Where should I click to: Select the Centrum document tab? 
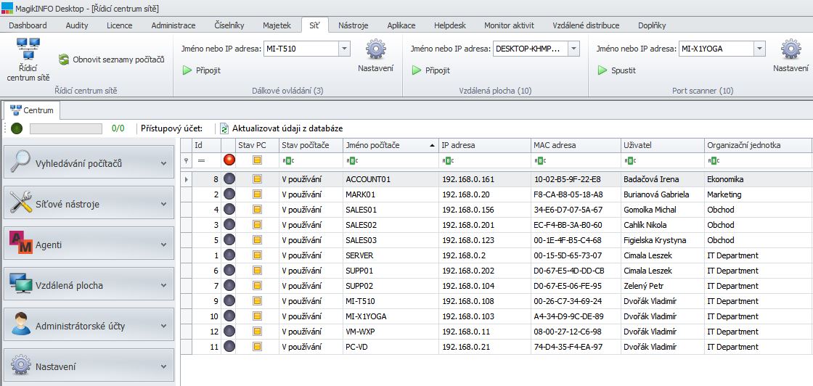(32, 110)
